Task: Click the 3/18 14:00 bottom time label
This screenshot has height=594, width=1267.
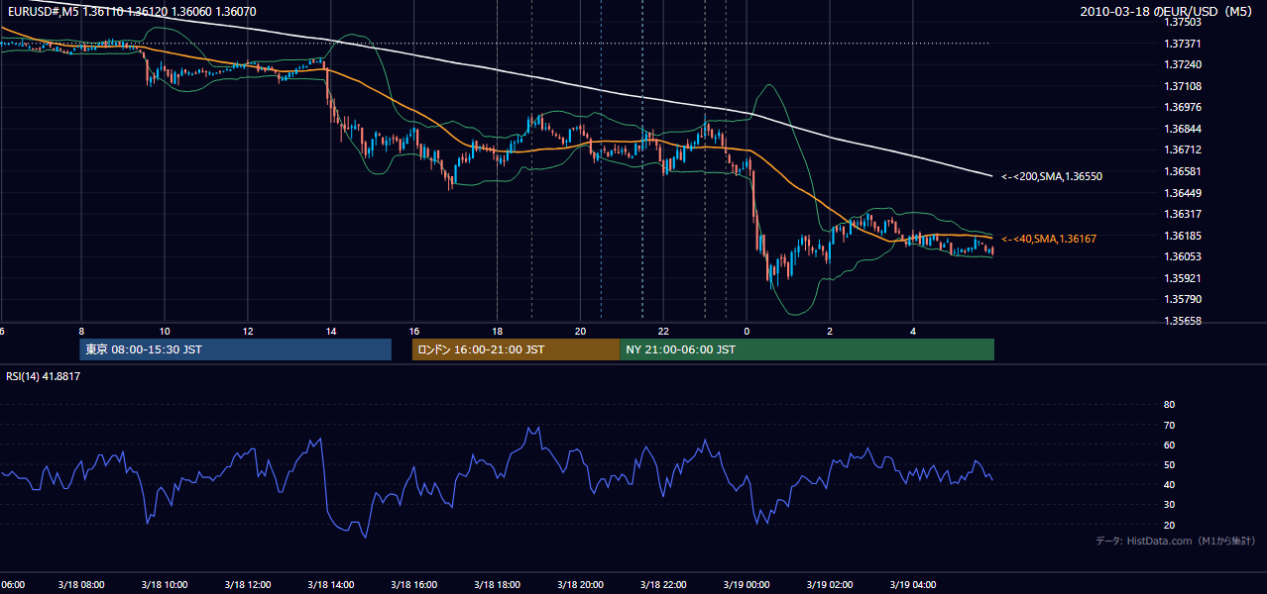Action: [x=331, y=584]
